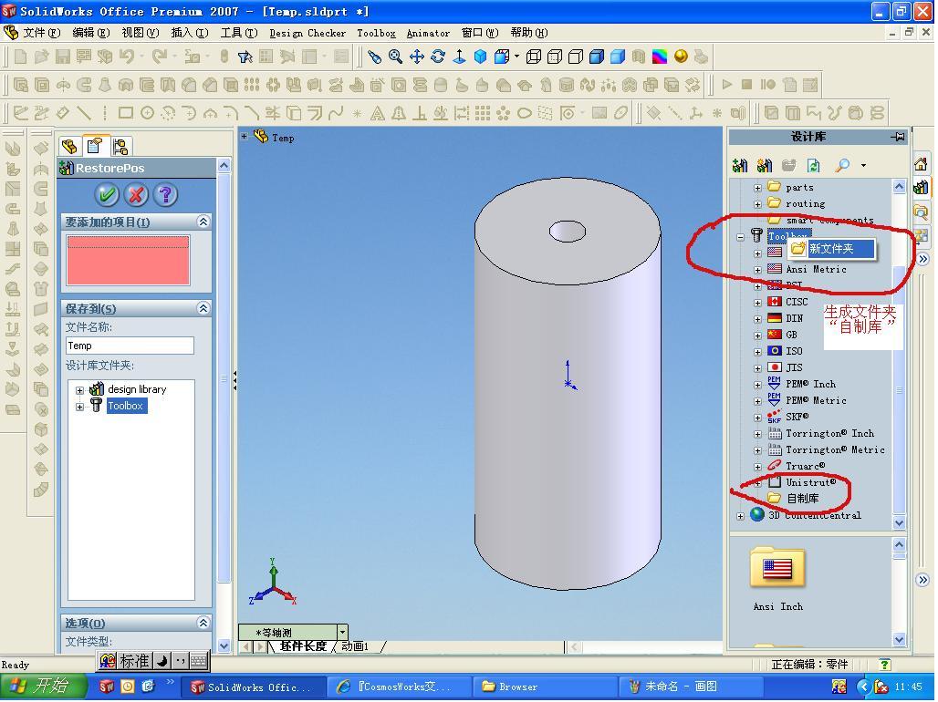Click the Refresh icon in Design Library
The width and height of the screenshot is (938, 702).
[814, 165]
